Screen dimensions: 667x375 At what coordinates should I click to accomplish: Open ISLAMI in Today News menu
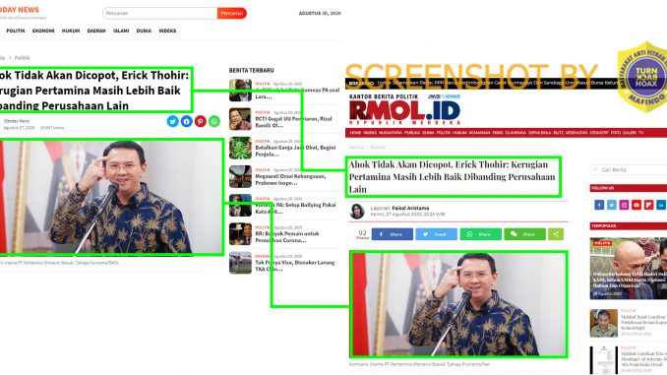tap(121, 31)
